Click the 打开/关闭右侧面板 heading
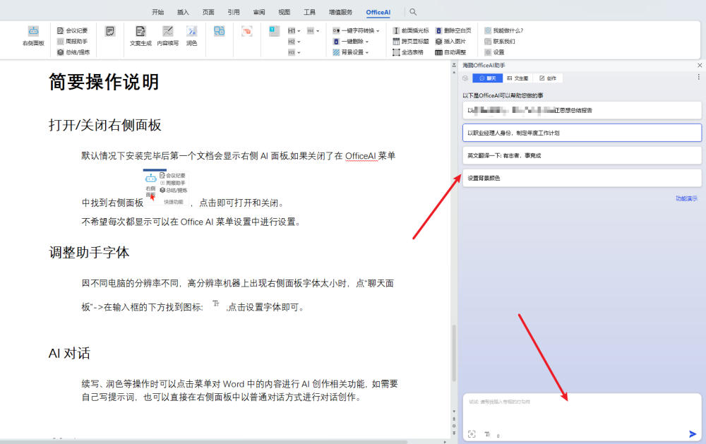 (x=105, y=125)
